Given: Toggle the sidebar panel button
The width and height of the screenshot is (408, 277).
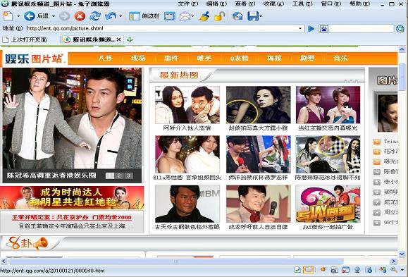Looking at the screenshot, I should coord(144,16).
